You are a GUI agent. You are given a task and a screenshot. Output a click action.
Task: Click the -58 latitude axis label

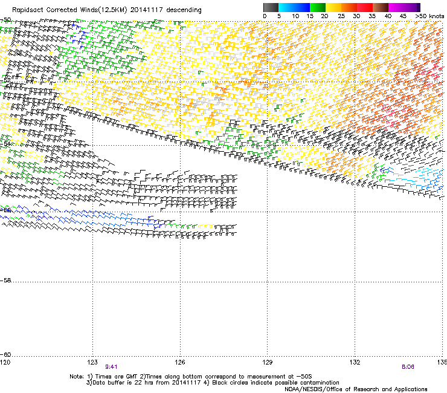tap(5, 281)
